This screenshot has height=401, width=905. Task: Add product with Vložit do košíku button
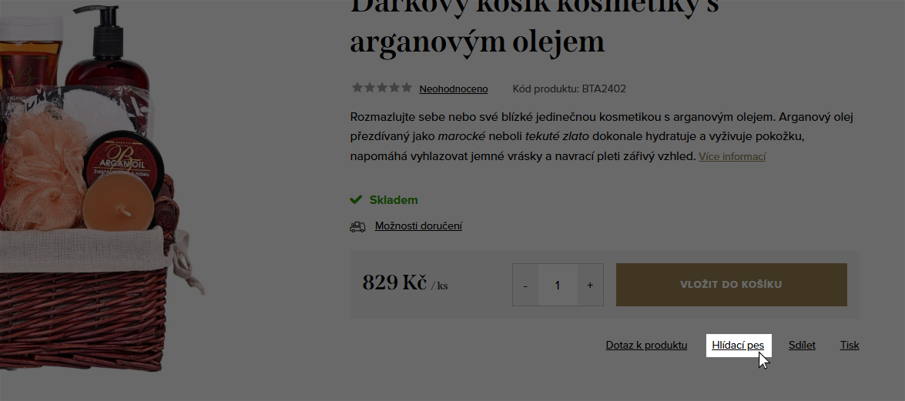[x=731, y=285]
